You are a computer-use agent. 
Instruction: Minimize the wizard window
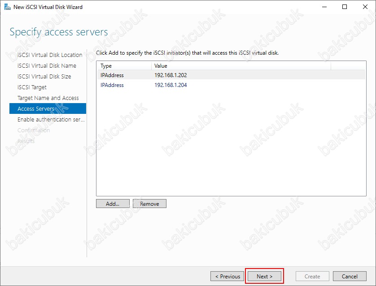point(324,7)
